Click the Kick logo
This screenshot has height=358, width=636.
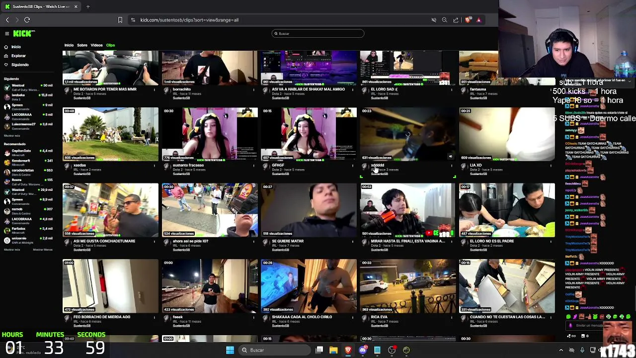[24, 33]
